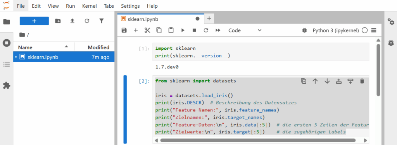Open the Kernel menu
The image size is (397, 145).
coord(90,6)
